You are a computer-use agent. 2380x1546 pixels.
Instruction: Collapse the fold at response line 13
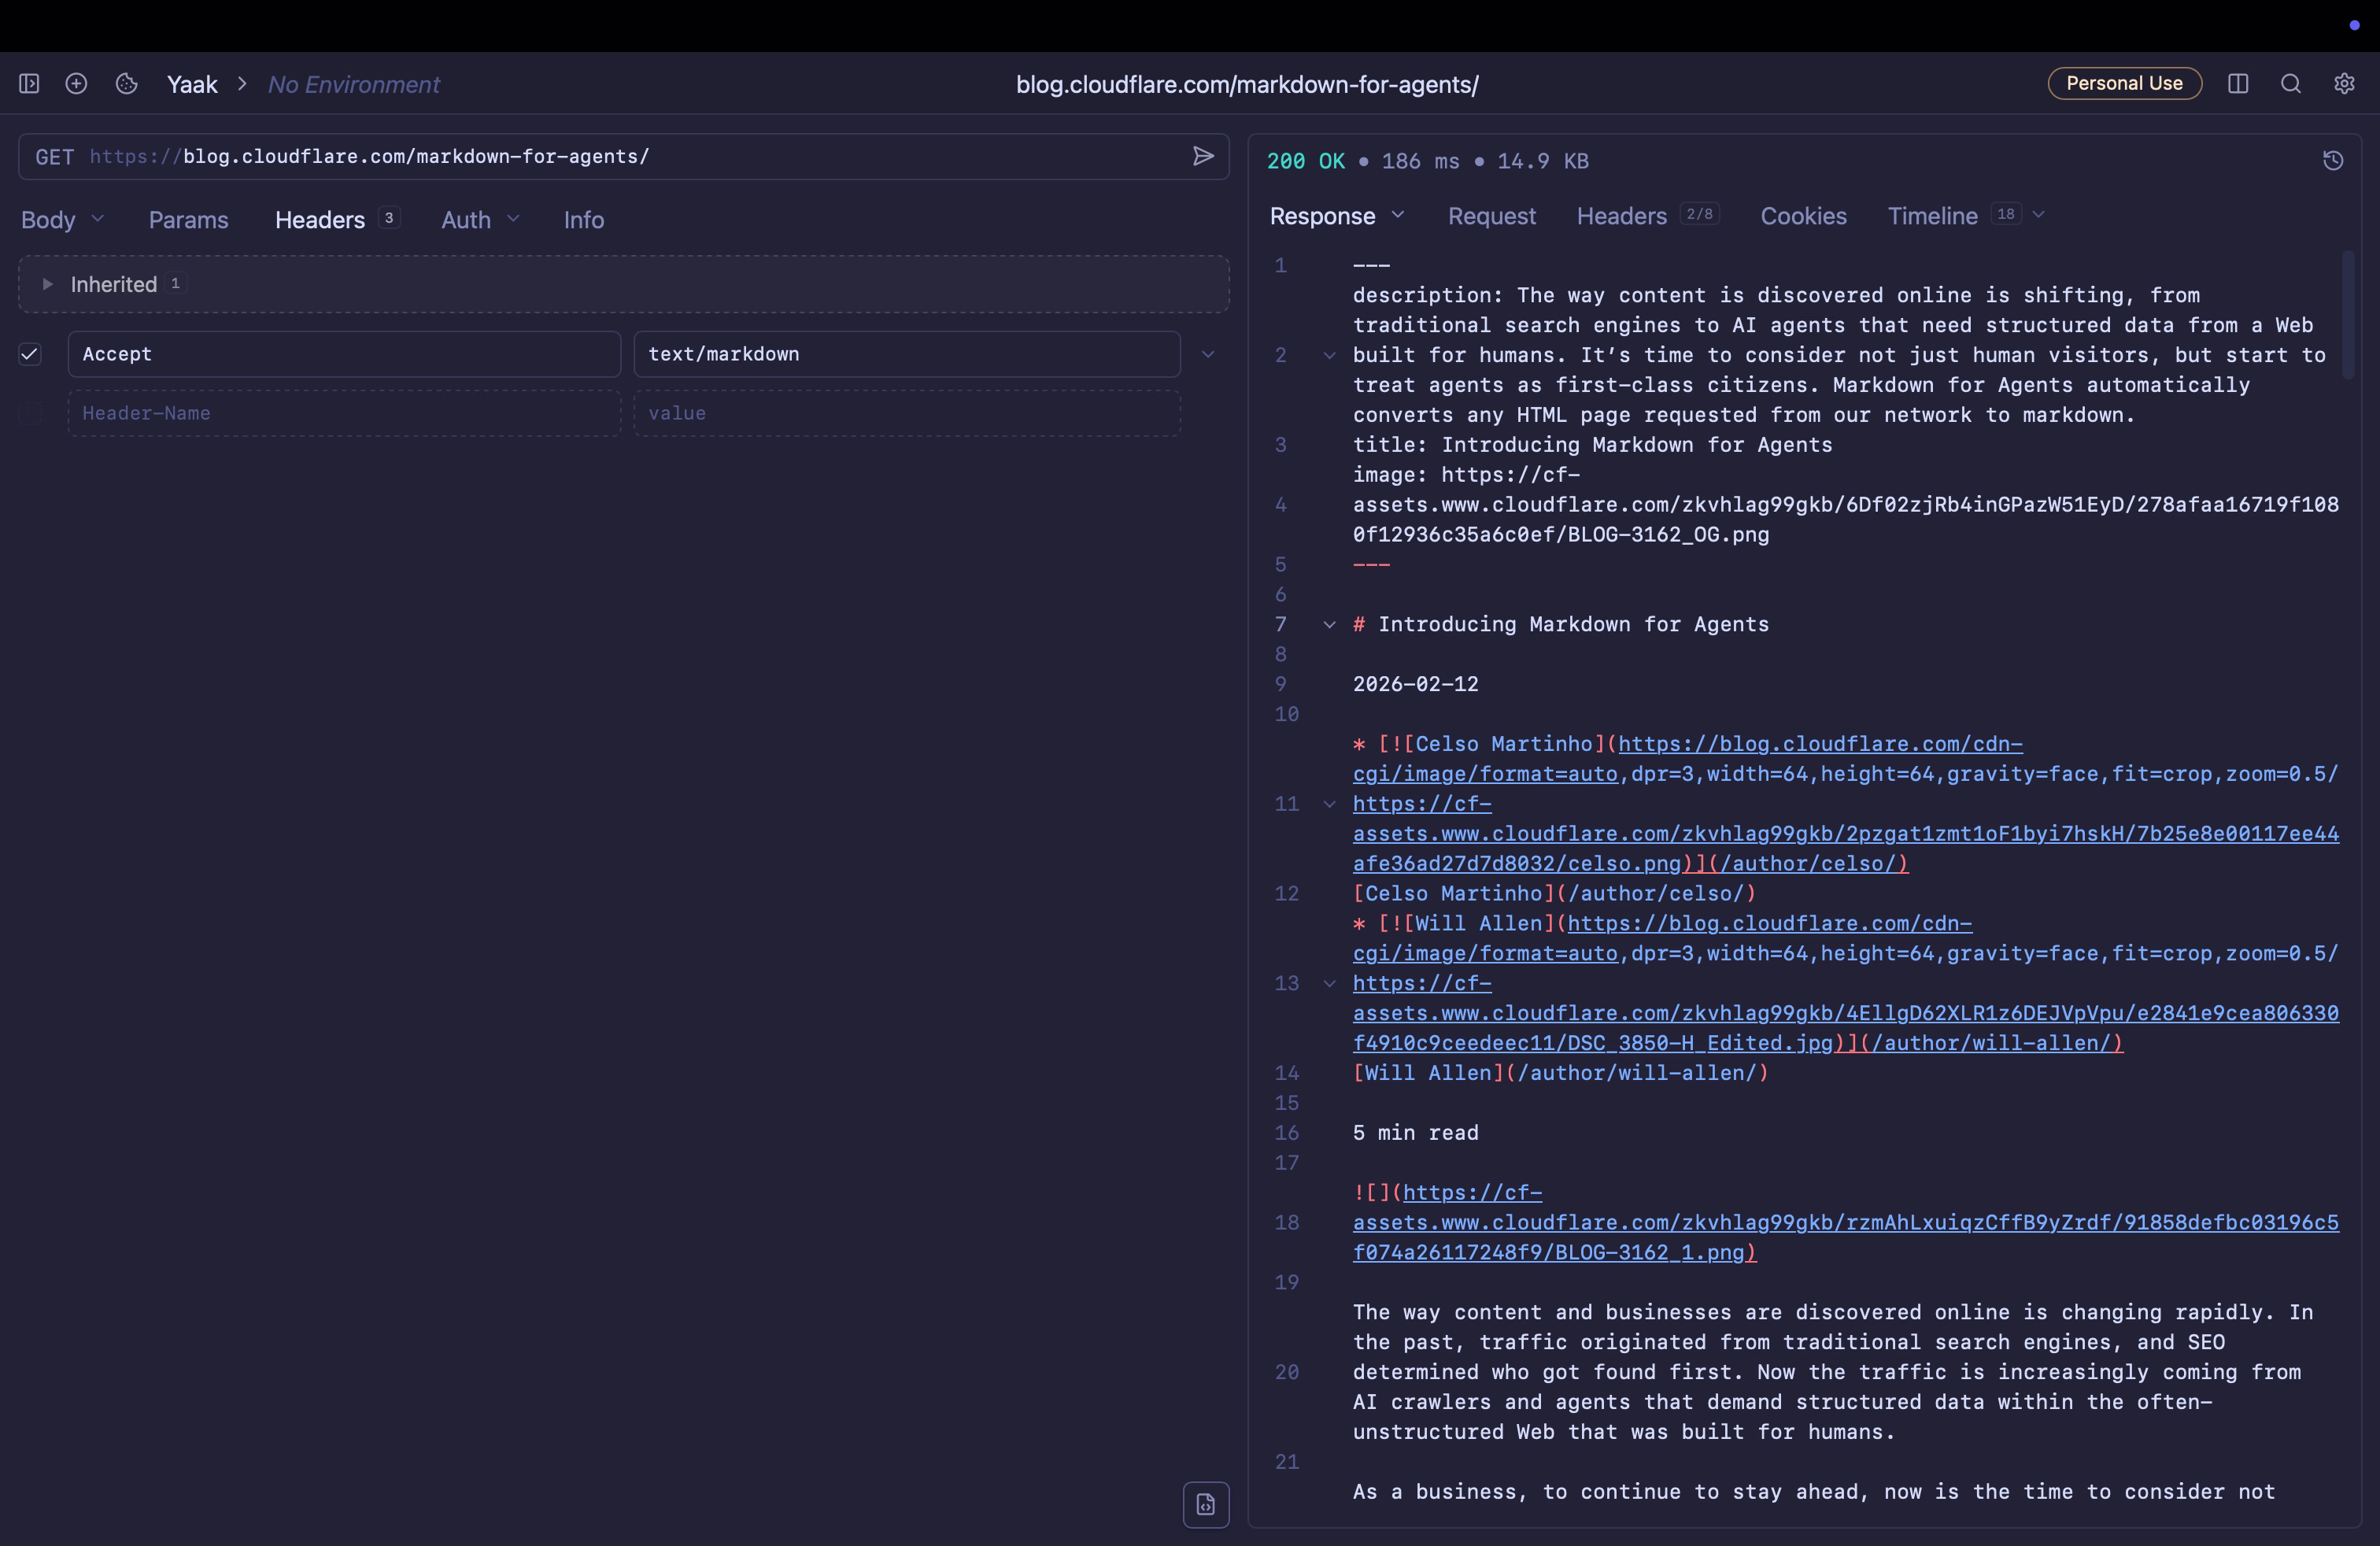(1329, 983)
